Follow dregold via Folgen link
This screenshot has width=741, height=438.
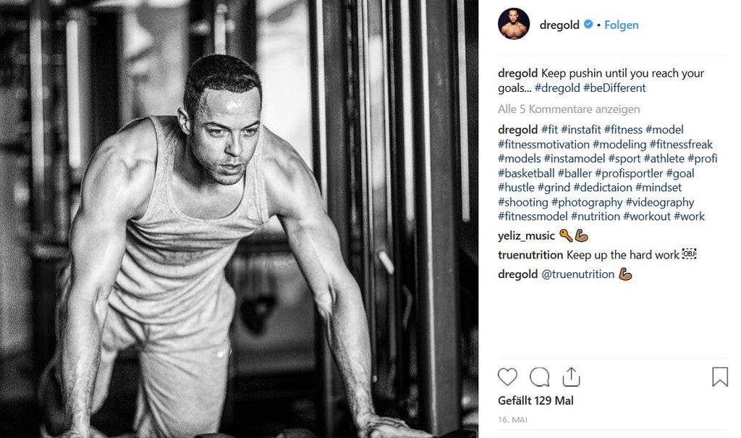622,25
